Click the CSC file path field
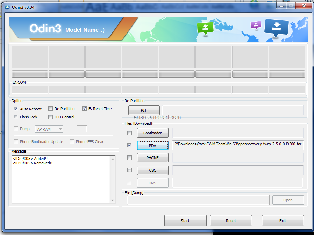 pyautogui.click(x=238, y=170)
